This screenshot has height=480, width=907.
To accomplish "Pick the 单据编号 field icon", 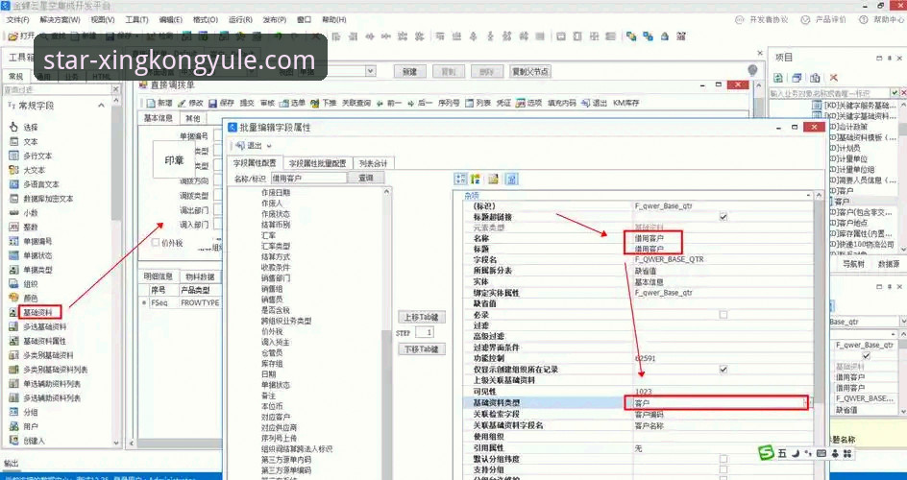I will tap(13, 241).
